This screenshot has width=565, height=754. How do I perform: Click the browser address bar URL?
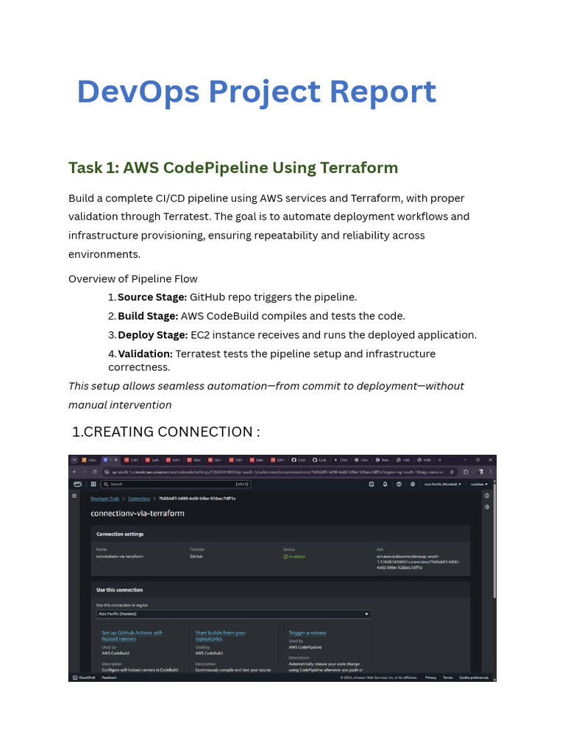point(279,472)
